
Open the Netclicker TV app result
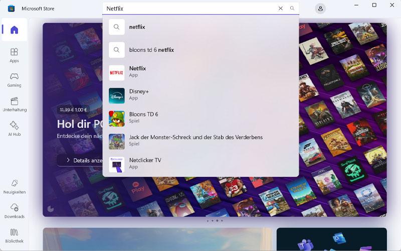tap(200, 165)
